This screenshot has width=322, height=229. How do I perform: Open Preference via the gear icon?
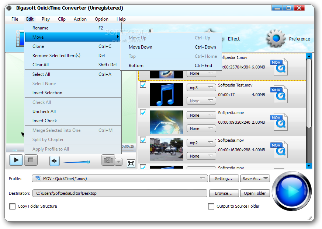[x=276, y=39]
